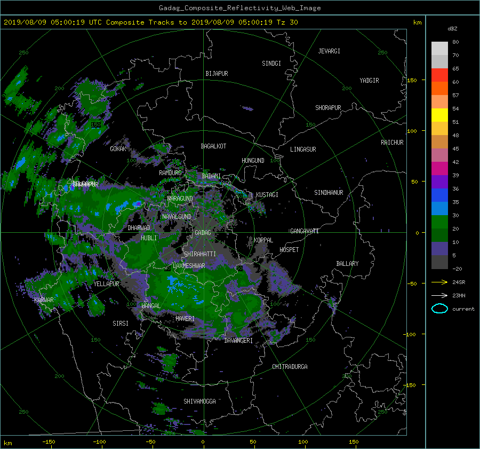Click the DAVANGERI city label
Screen dimensions: 480x449
238,341
